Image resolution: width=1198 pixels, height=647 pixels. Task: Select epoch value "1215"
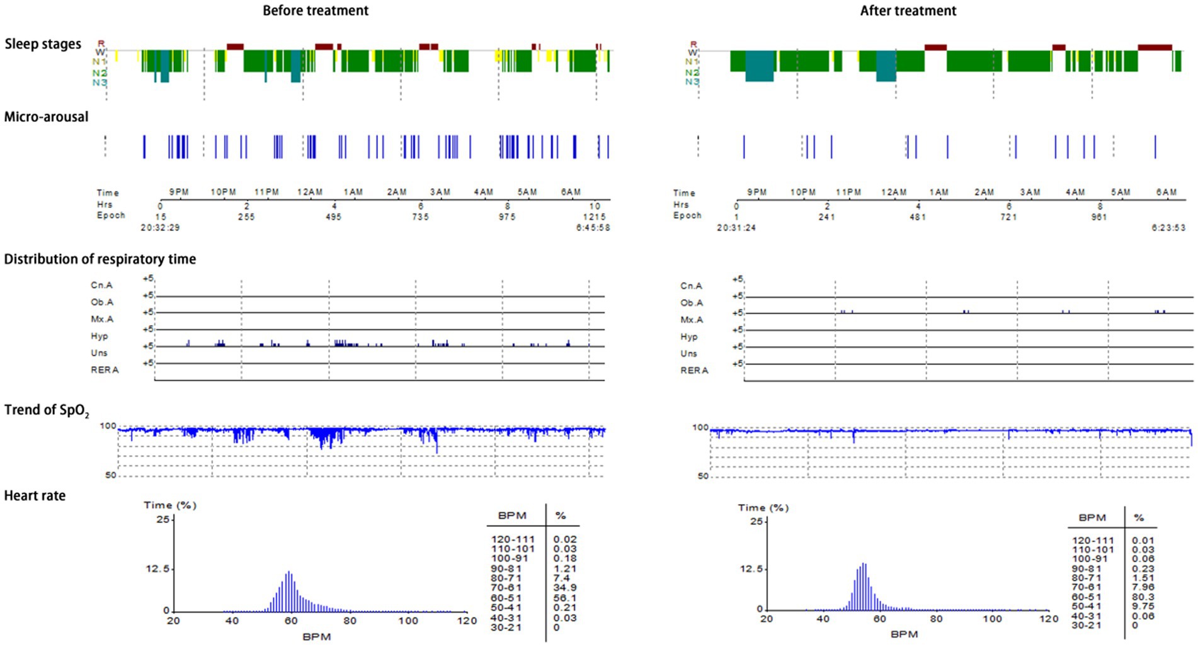click(x=595, y=217)
